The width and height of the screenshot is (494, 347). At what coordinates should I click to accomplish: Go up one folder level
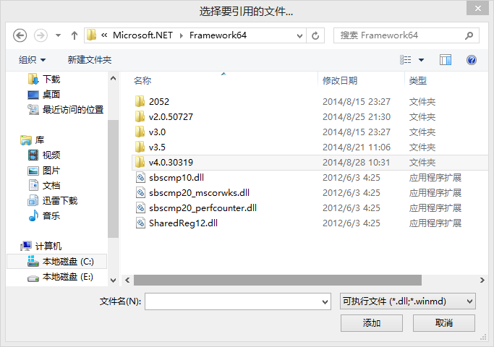tap(74, 35)
